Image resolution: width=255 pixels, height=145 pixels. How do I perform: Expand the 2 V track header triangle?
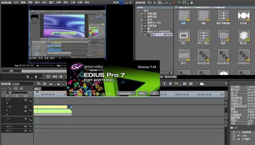point(7,103)
